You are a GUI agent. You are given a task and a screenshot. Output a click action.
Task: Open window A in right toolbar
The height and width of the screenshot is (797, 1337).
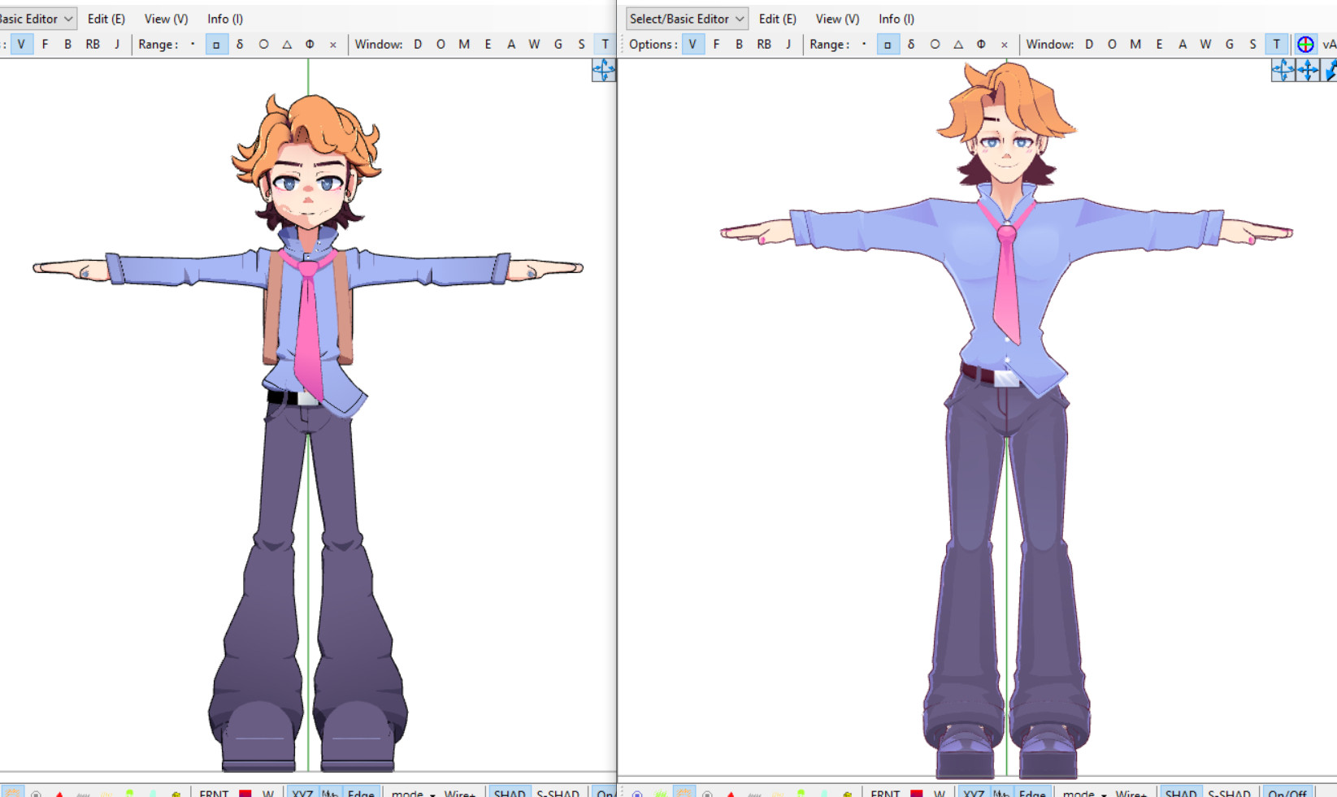(x=1183, y=44)
